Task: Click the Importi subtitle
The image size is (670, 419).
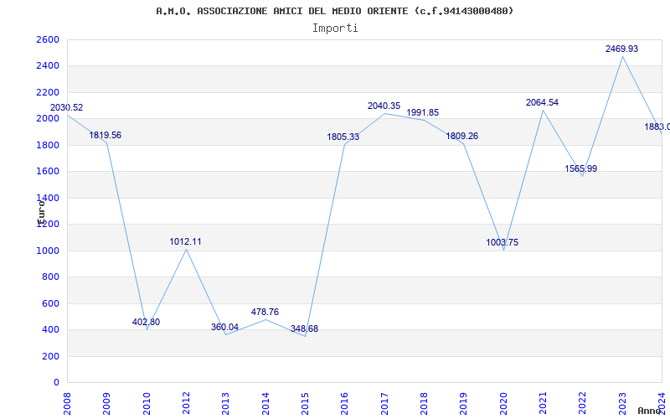Action: click(x=335, y=28)
